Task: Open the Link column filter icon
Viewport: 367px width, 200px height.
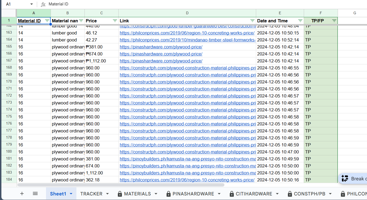Action: [x=252, y=21]
